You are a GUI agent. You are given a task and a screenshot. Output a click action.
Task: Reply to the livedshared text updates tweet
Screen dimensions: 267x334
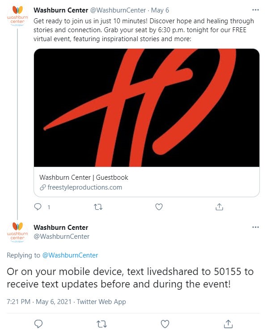38,324
